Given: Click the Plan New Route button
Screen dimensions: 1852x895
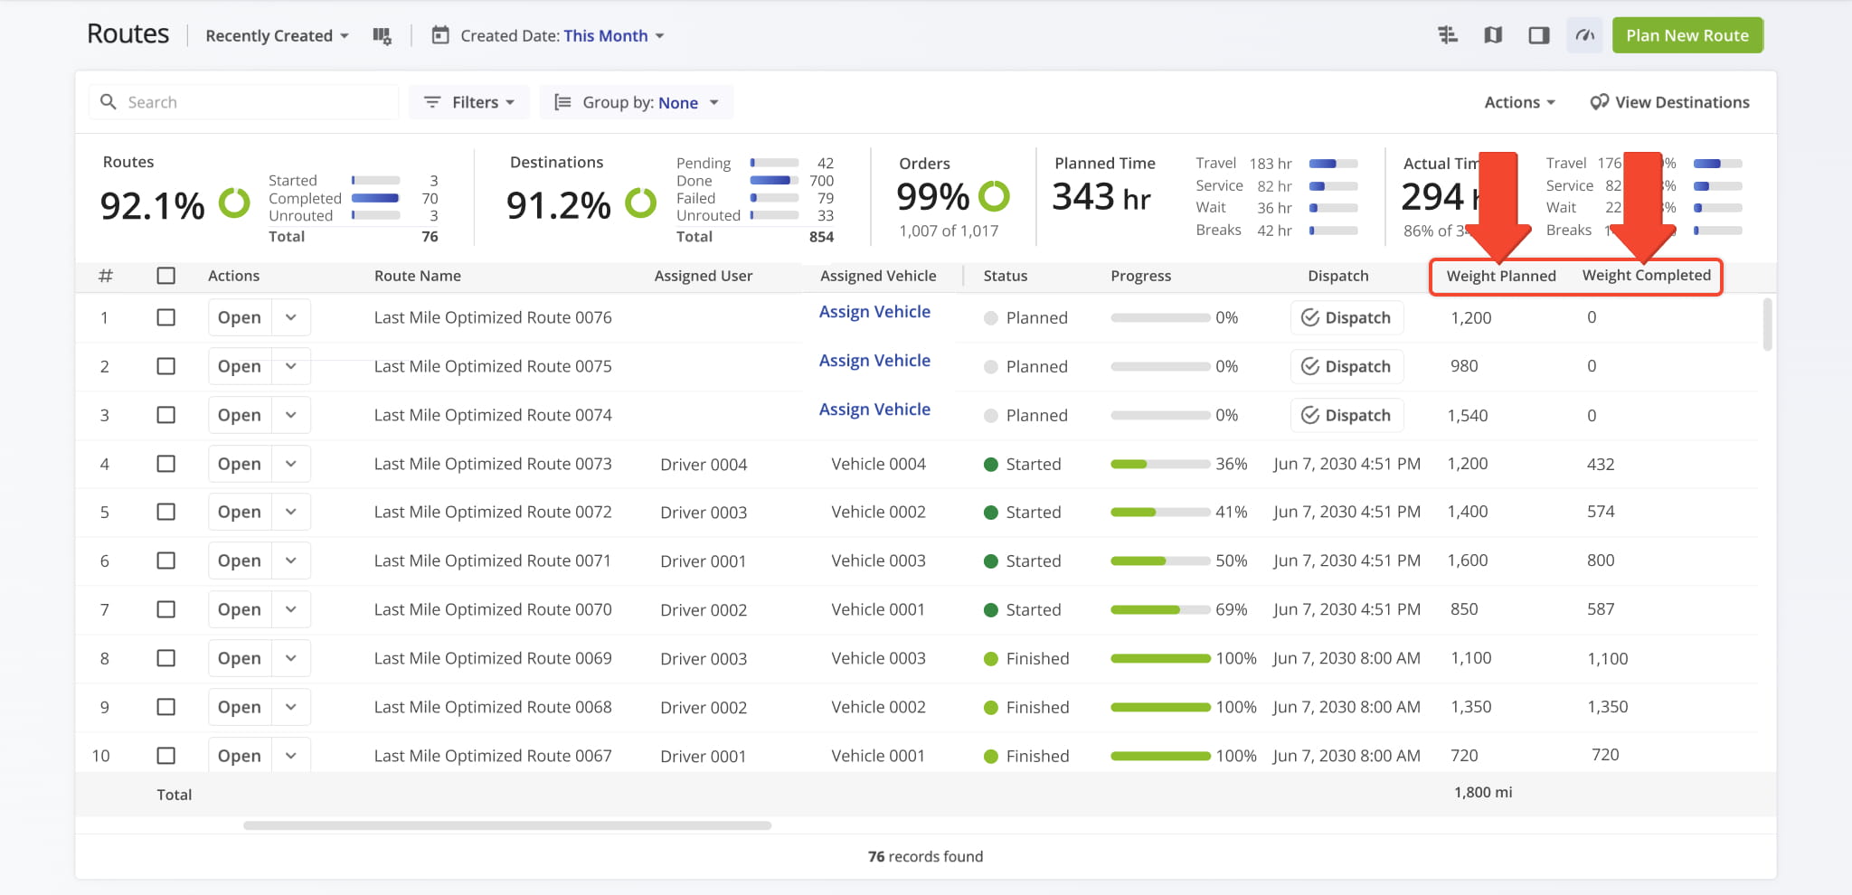Looking at the screenshot, I should (x=1687, y=35).
